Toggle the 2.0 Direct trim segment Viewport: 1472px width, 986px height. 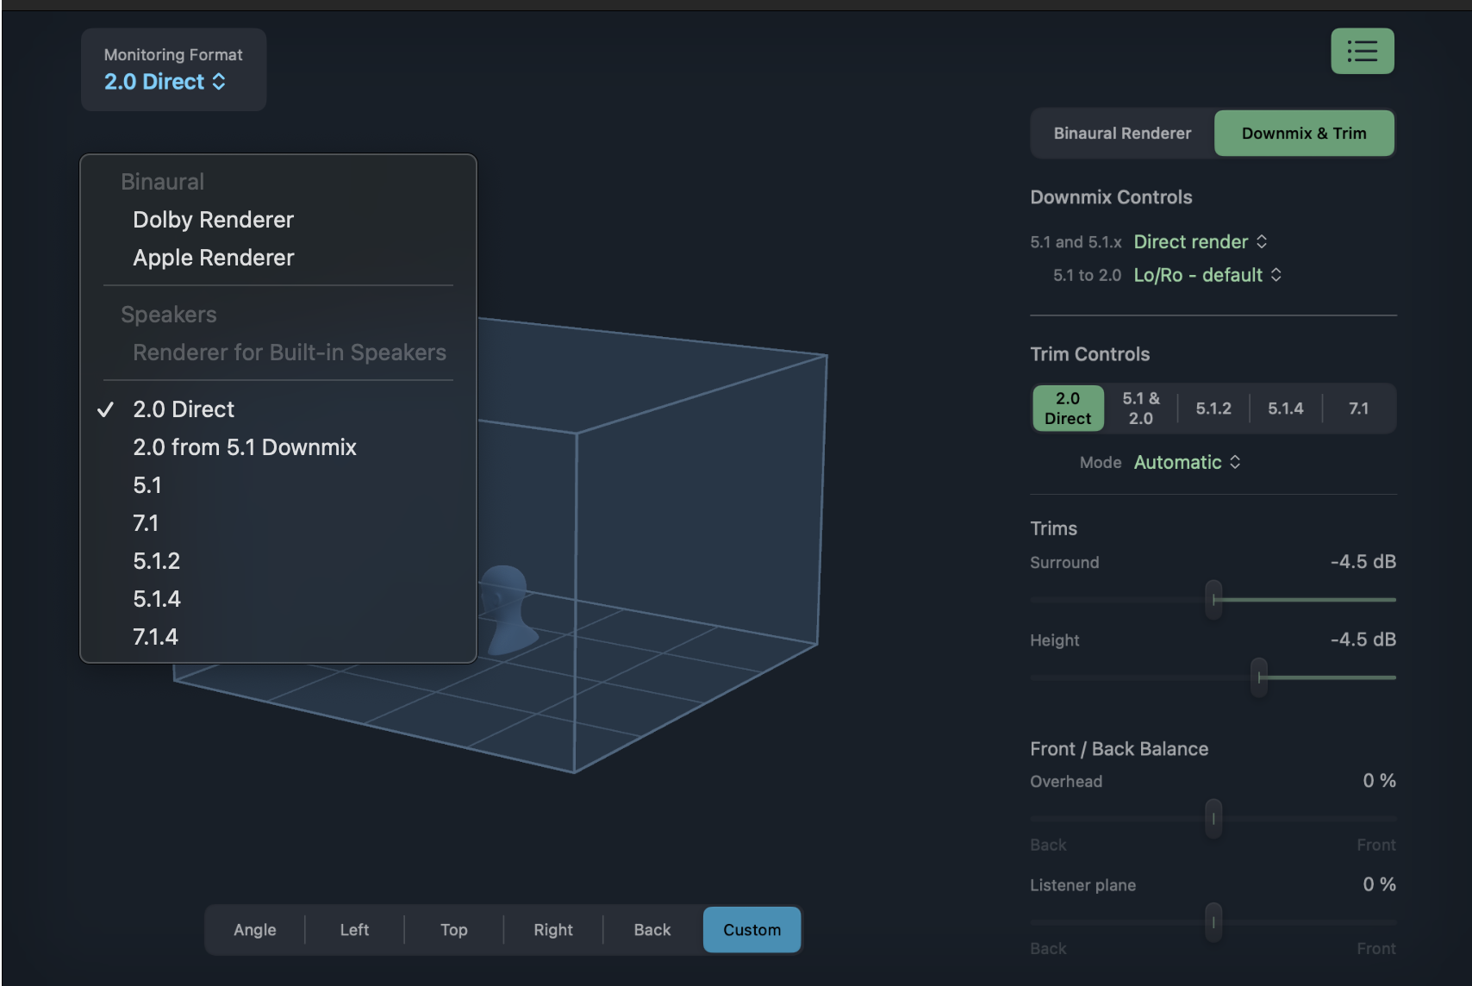[1068, 409]
